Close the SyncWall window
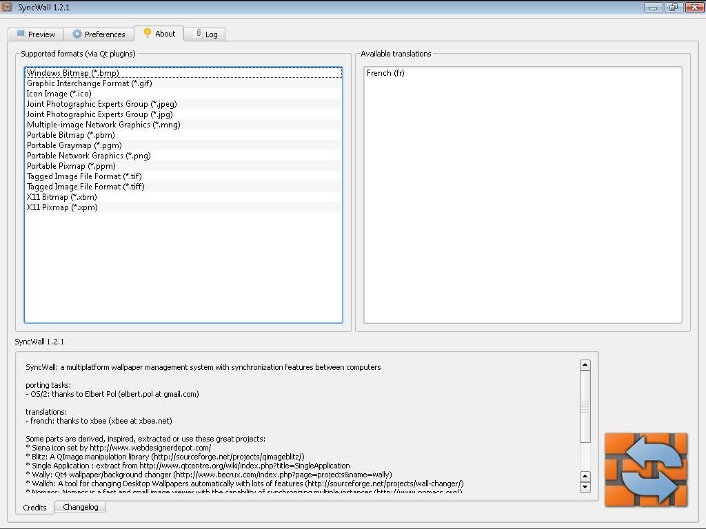The height and width of the screenshot is (529, 706). (x=695, y=7)
